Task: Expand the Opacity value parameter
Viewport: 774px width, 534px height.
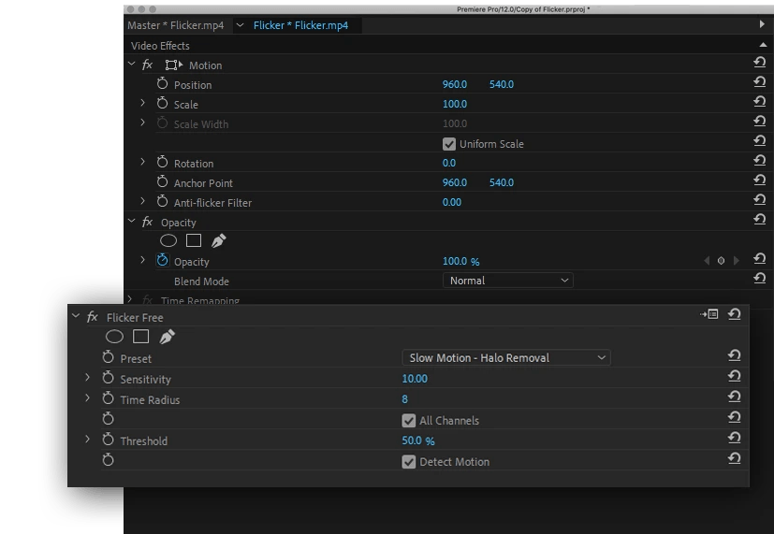Action: click(142, 260)
